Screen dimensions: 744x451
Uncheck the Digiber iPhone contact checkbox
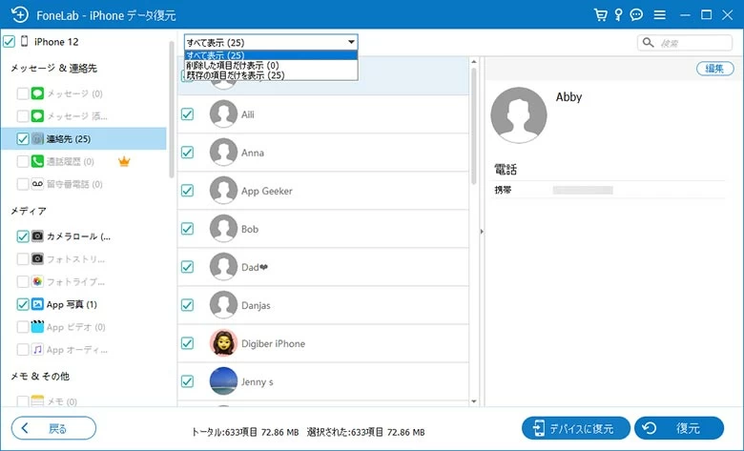(x=187, y=343)
